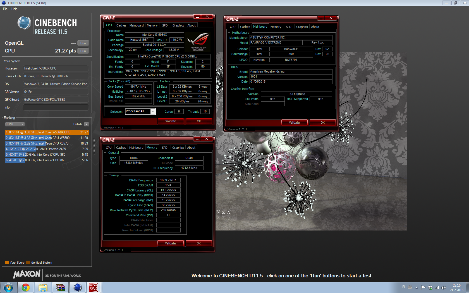The image size is (469, 293).
Task: Click the Cinebench title bar icon
Action: pos(4,3)
